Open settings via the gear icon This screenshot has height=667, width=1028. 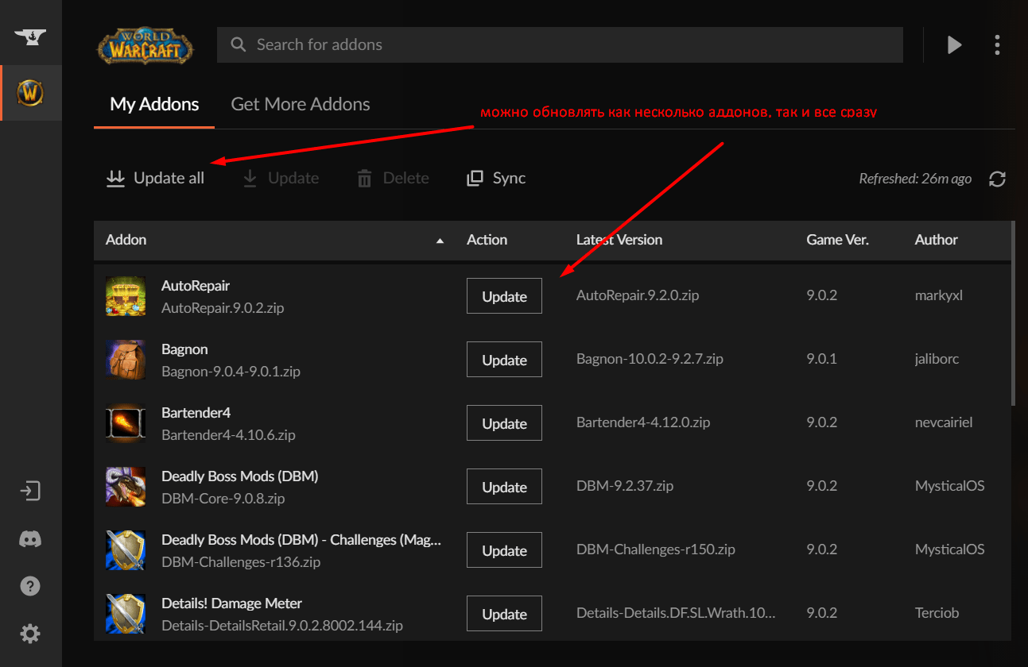[30, 634]
